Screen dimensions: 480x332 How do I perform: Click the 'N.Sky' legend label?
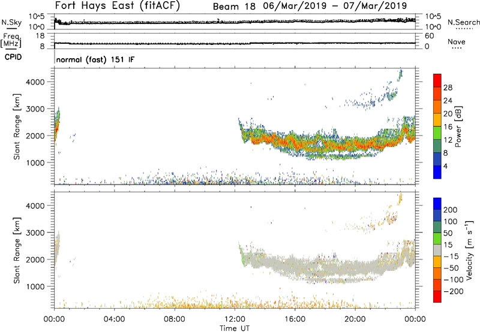click(11, 22)
